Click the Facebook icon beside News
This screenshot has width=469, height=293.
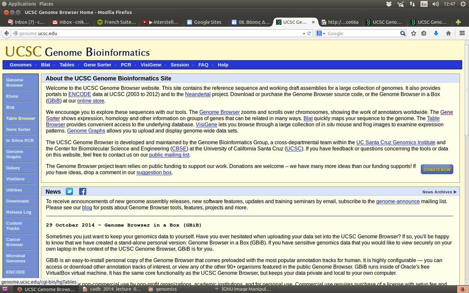pos(82,191)
